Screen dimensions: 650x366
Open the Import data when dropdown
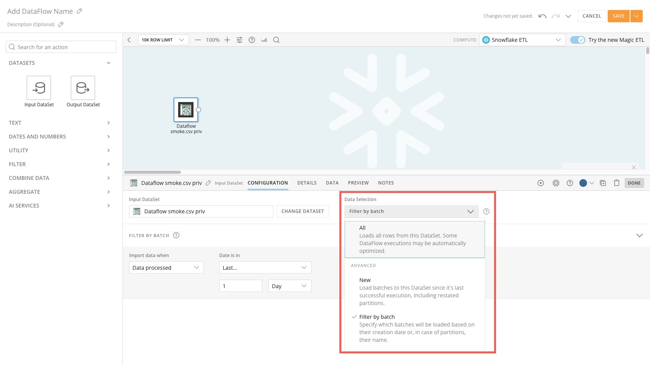pos(166,267)
